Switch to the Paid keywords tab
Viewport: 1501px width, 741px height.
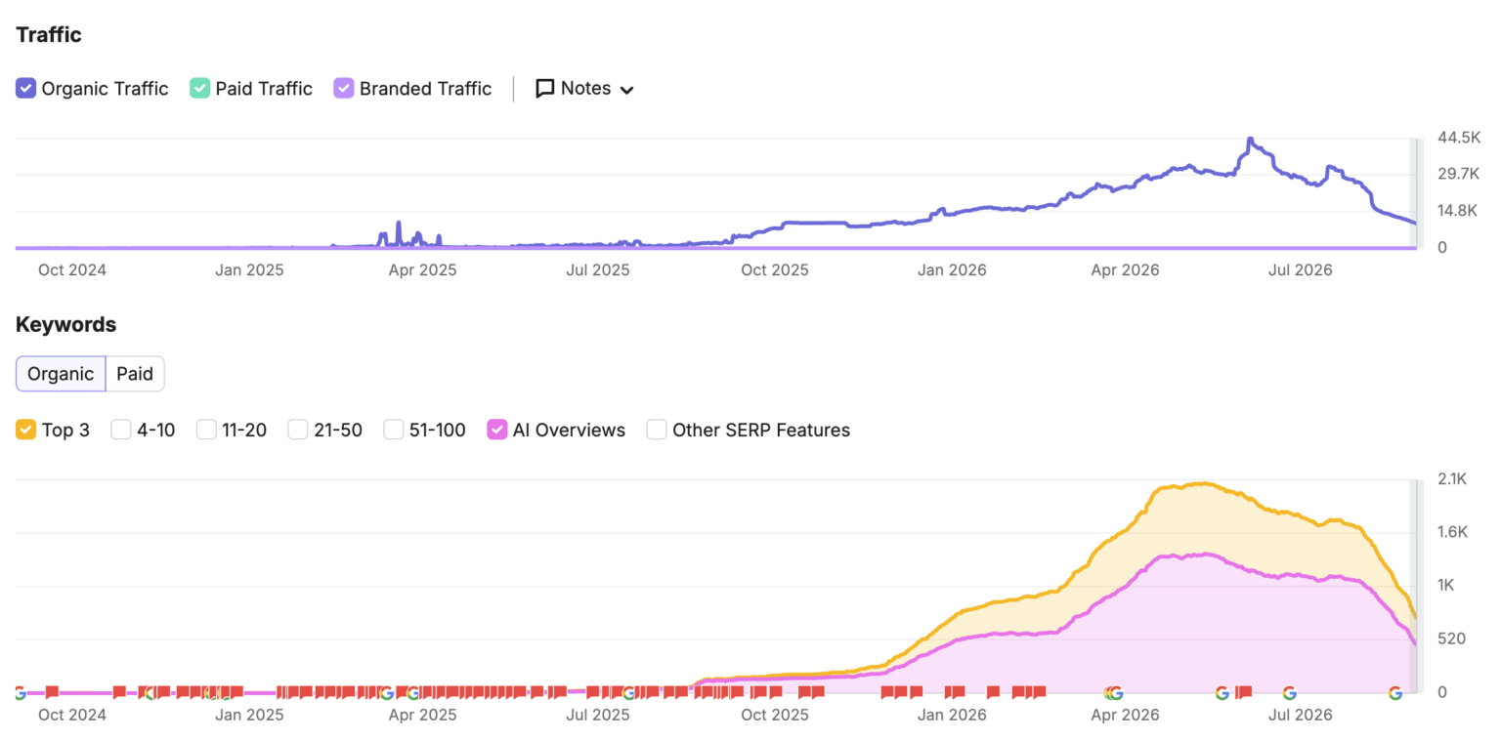(x=135, y=374)
